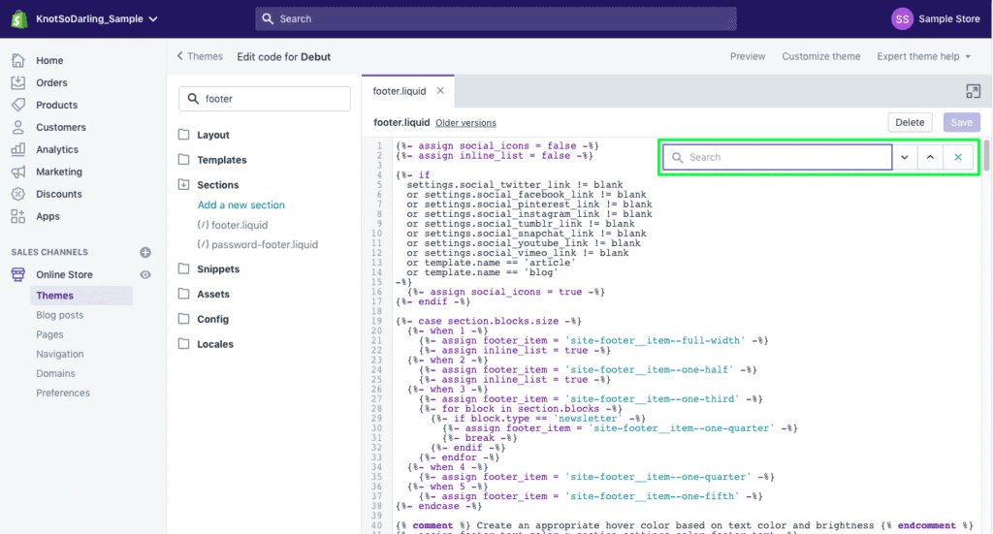Click Customize theme link
The image size is (993, 534).
click(x=820, y=56)
